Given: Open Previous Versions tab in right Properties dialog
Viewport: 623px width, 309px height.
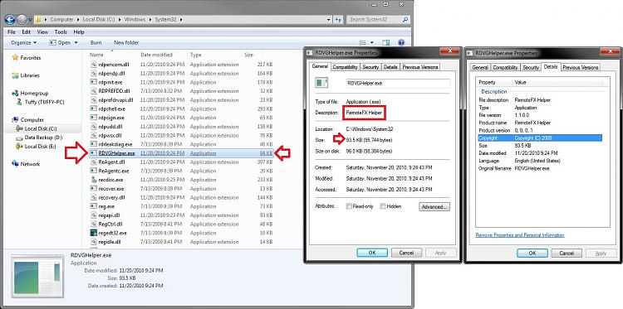Looking at the screenshot, I should pos(581,67).
